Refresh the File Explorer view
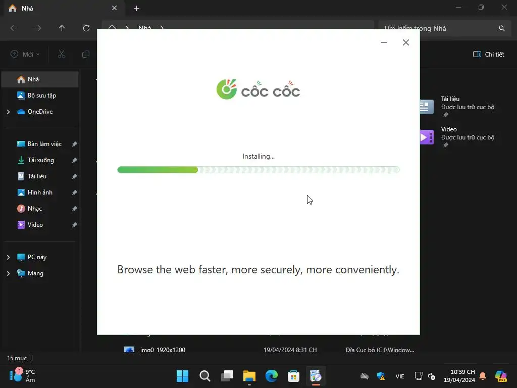 86,28
